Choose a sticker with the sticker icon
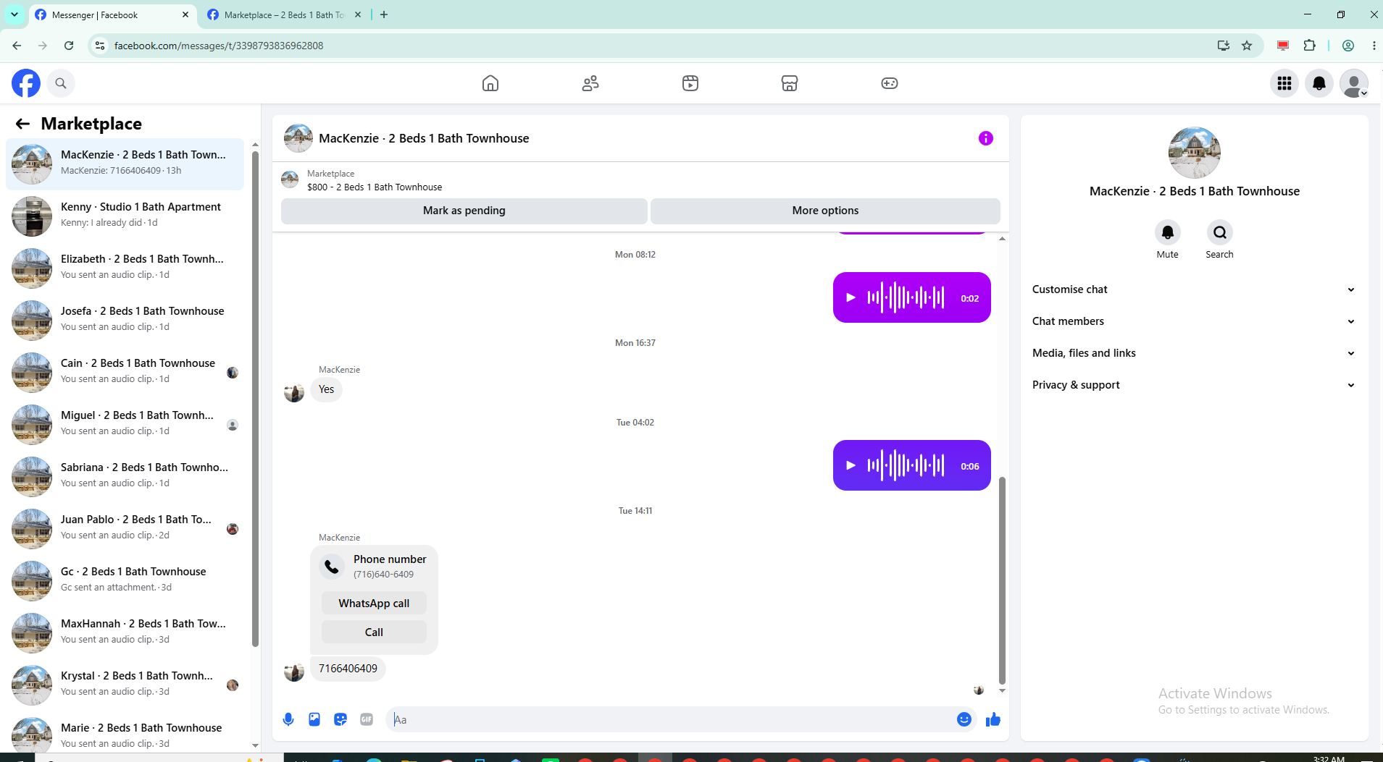Screen dimensions: 1383x762 tap(340, 719)
